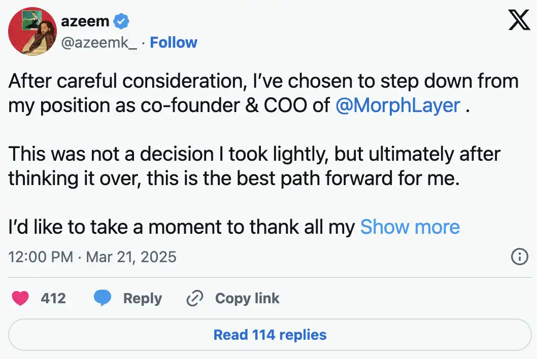Click the display name "azeem"
The height and width of the screenshot is (359, 537).
pos(85,21)
